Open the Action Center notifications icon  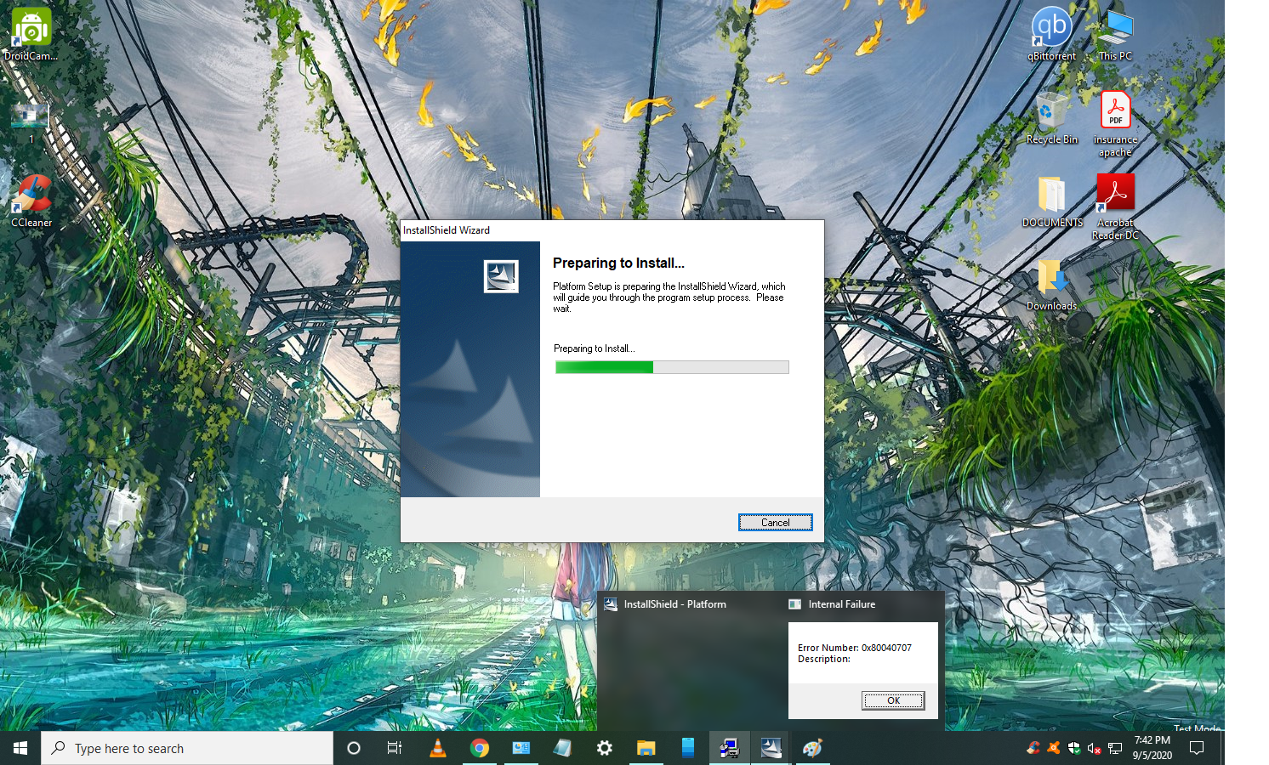tap(1197, 748)
